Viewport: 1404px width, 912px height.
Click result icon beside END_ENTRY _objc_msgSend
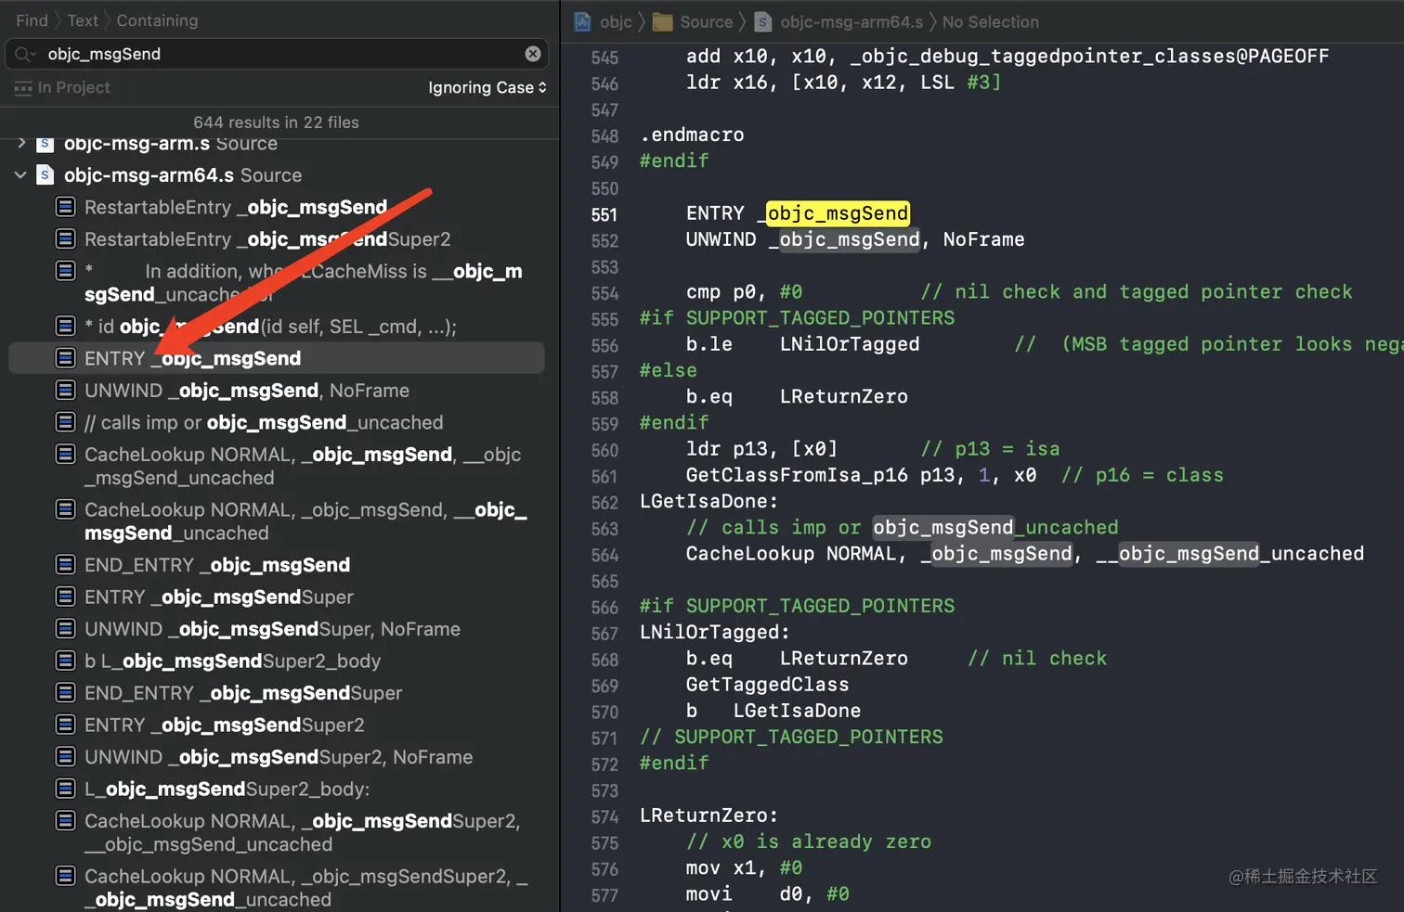(66, 564)
